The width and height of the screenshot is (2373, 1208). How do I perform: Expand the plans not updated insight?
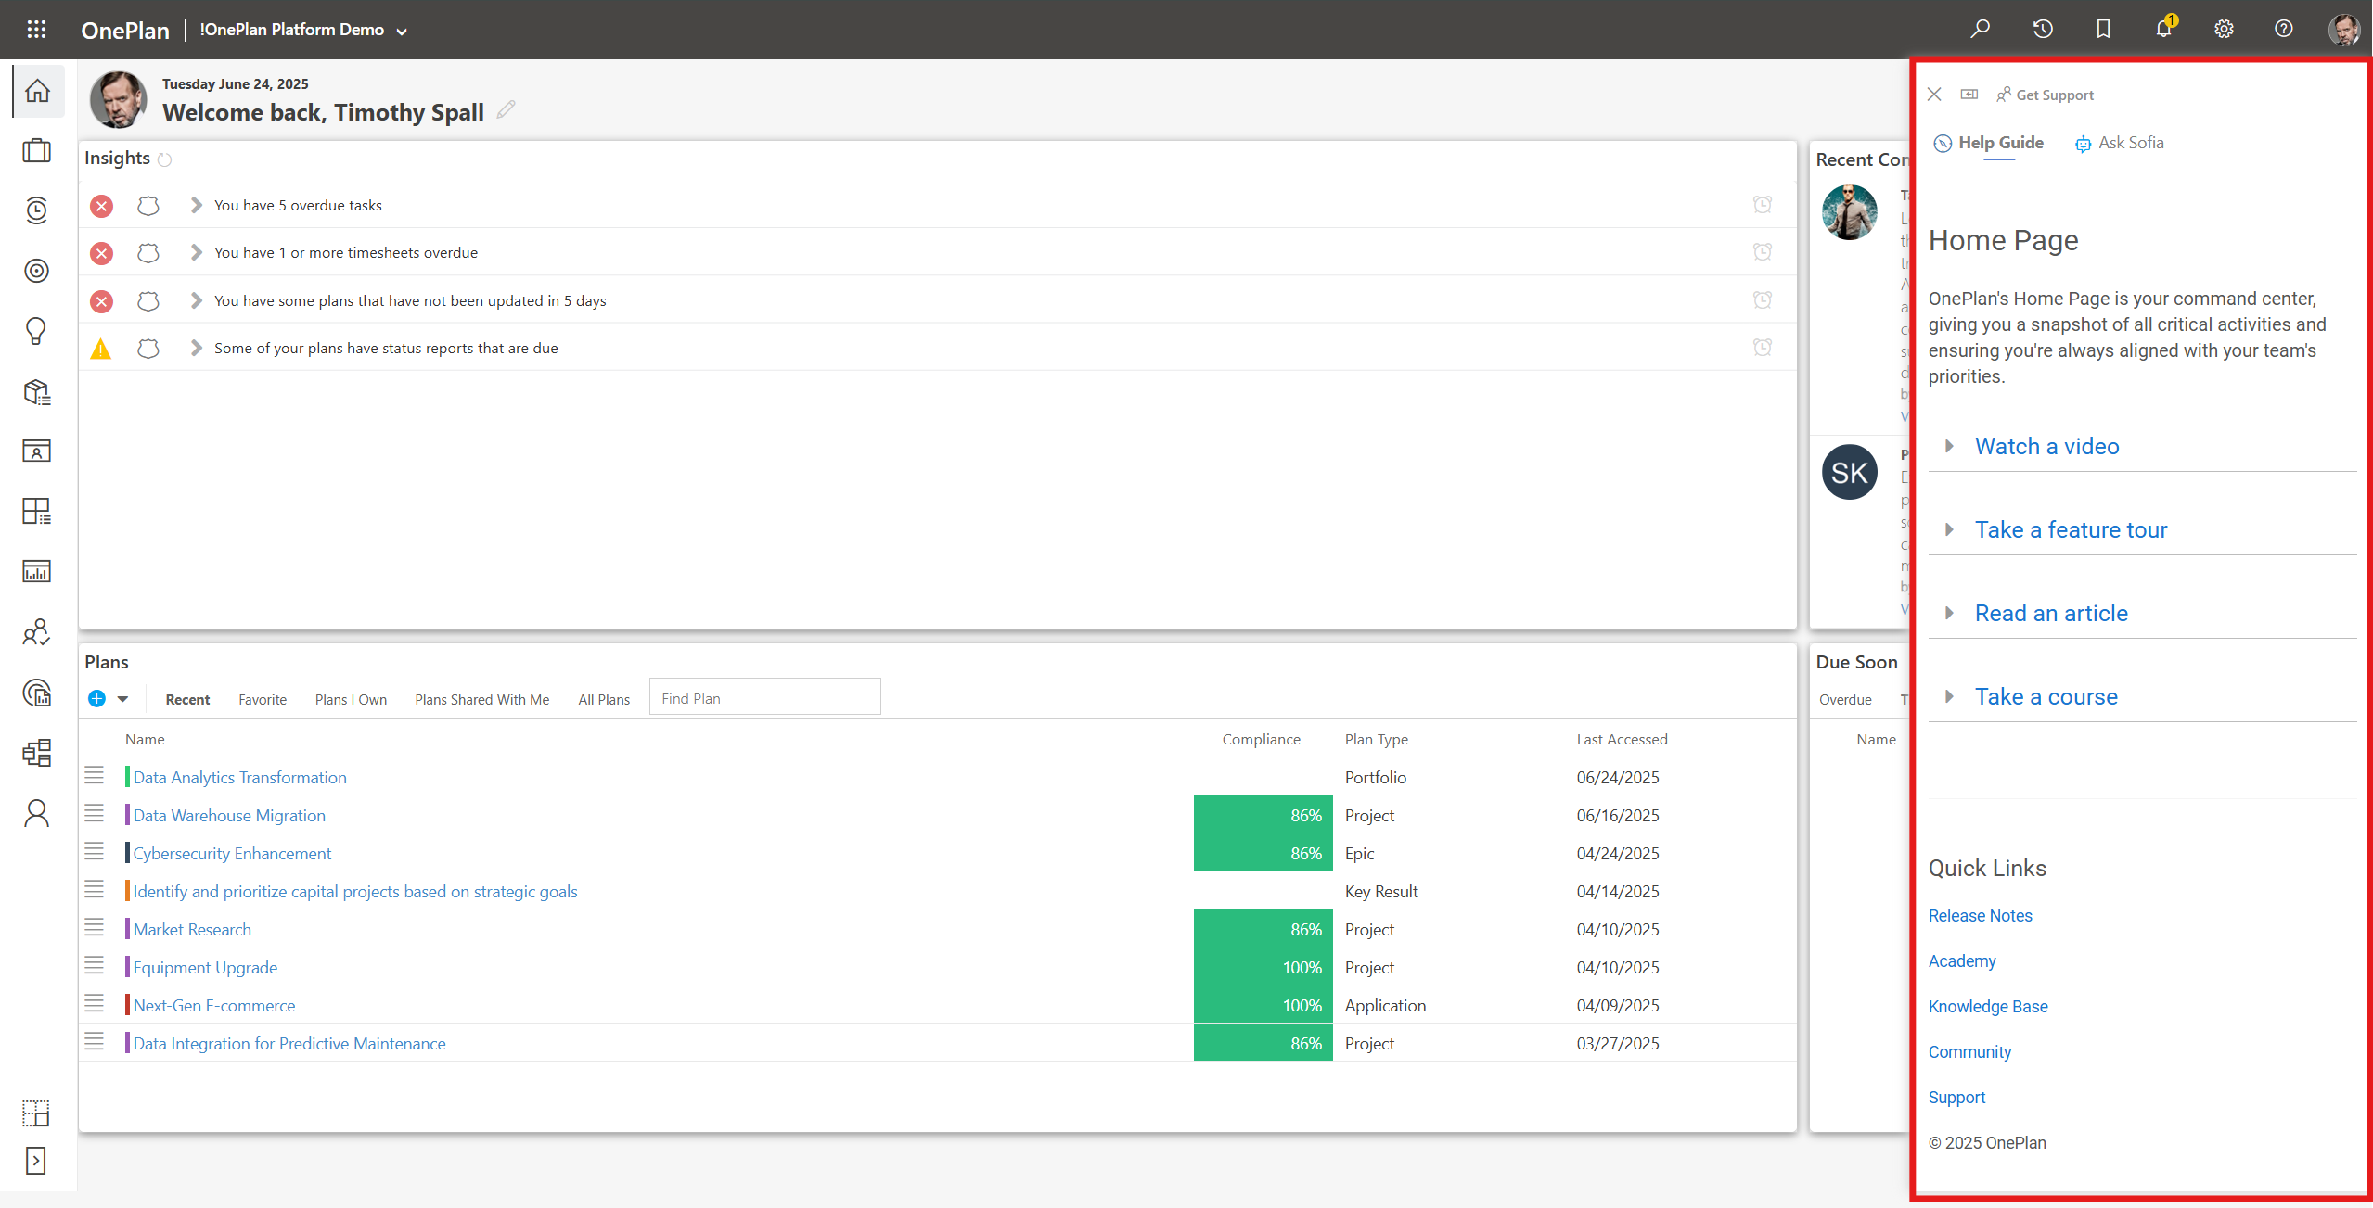tap(196, 300)
